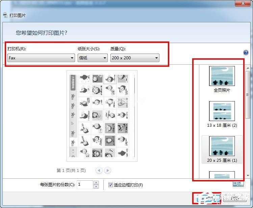Click the layout list scroll up arrow
Viewport: 253px width, 208px height.
(x=248, y=68)
